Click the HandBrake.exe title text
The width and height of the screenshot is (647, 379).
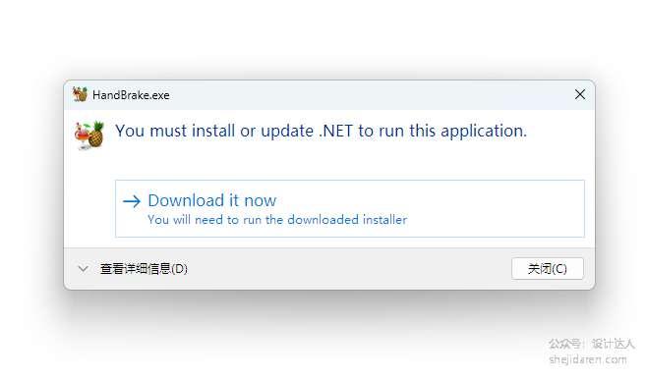pyautogui.click(x=131, y=95)
